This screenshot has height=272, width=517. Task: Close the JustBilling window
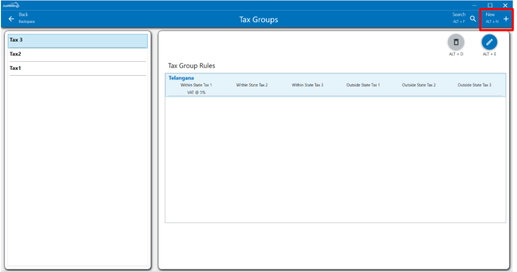tap(505, 5)
